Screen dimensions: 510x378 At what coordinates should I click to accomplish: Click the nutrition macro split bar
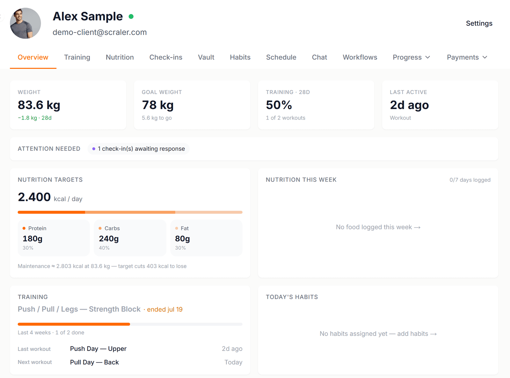[x=130, y=212]
